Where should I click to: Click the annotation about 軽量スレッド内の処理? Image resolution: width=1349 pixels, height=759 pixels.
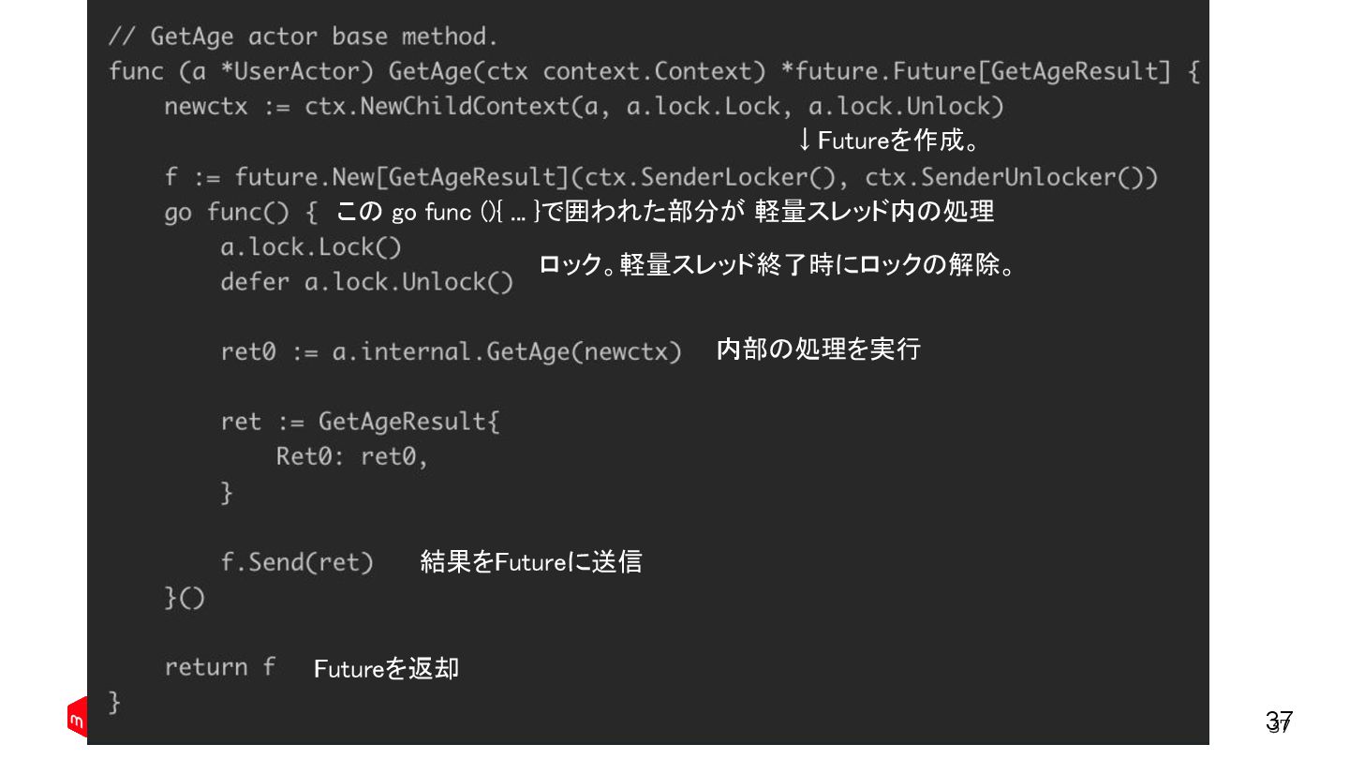click(664, 213)
